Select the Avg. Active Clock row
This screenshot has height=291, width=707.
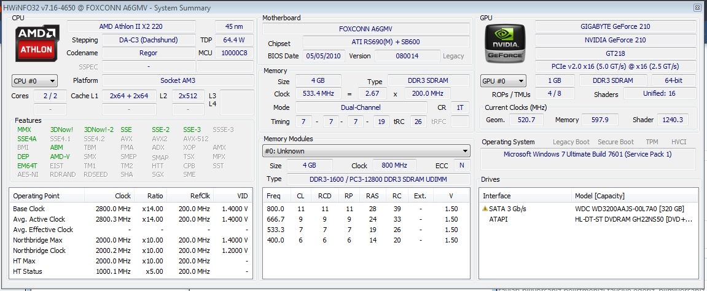click(130, 219)
